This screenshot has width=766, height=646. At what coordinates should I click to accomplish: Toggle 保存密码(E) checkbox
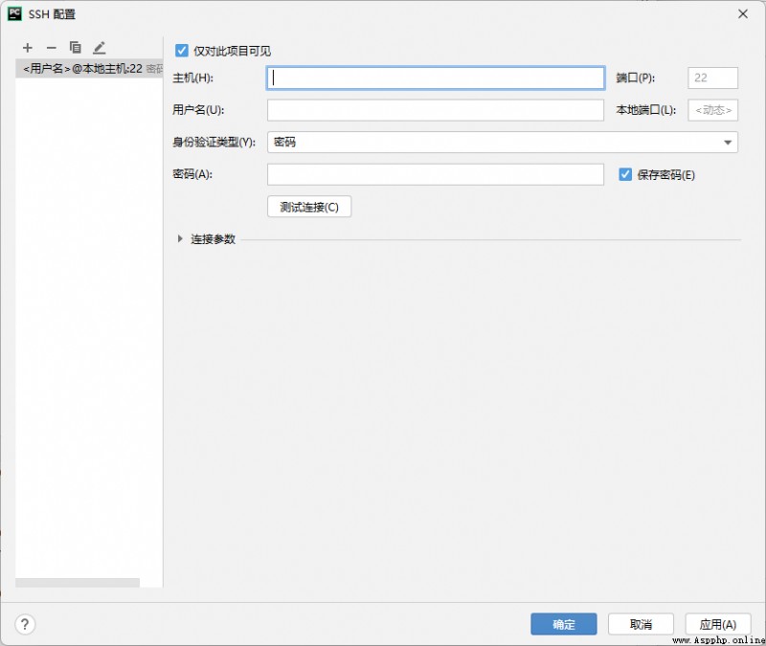tap(625, 174)
